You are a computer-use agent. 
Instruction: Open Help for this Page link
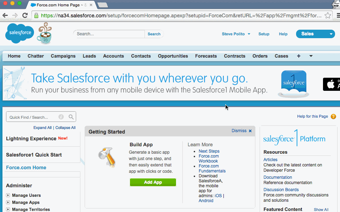tap(312, 116)
